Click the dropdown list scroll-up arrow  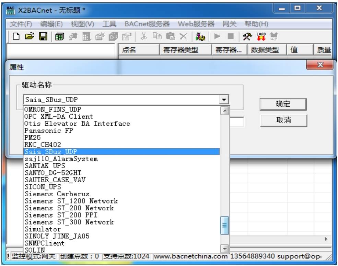click(x=225, y=111)
